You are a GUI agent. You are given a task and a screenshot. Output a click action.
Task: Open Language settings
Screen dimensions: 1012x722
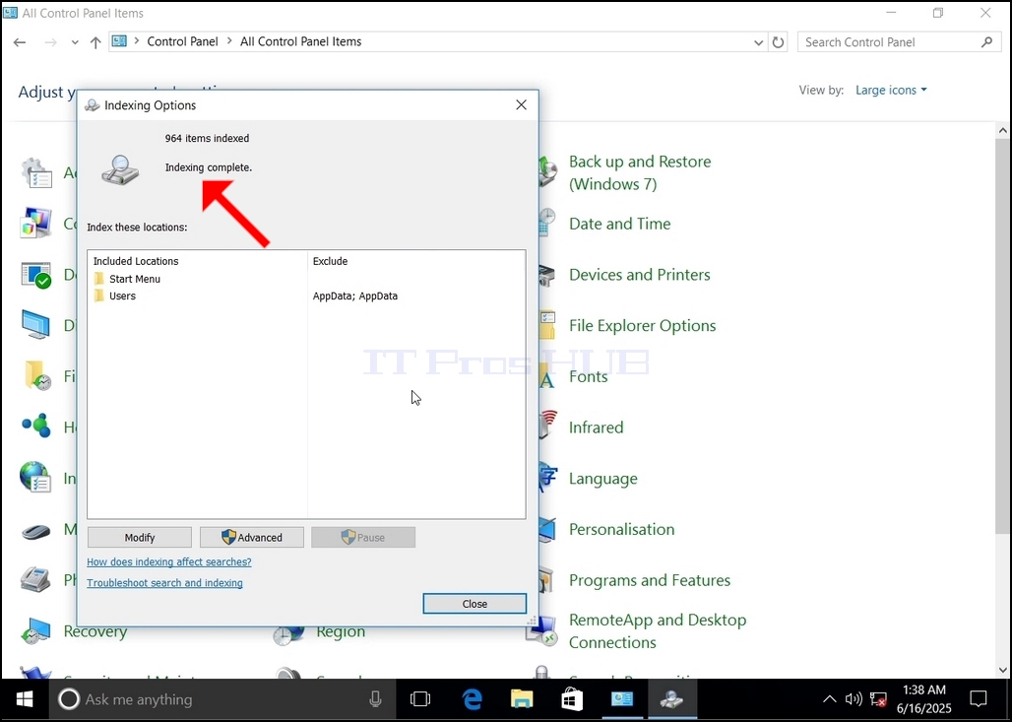(x=602, y=479)
